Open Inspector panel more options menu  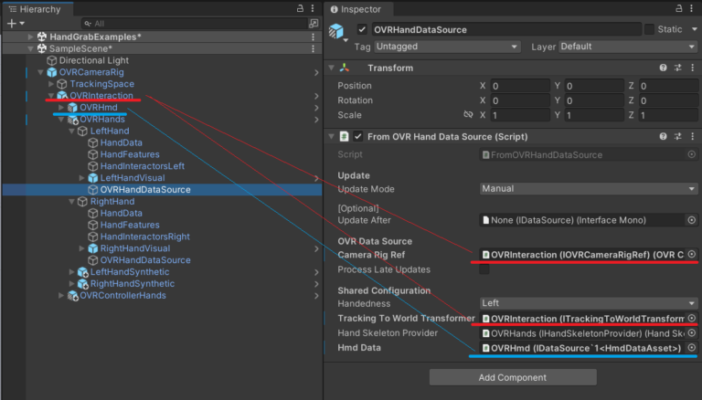[x=692, y=8]
